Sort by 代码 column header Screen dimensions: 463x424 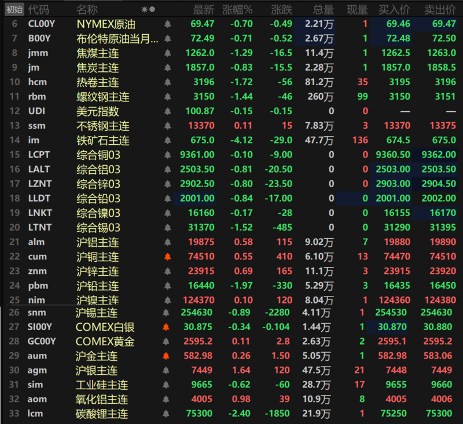click(x=39, y=10)
